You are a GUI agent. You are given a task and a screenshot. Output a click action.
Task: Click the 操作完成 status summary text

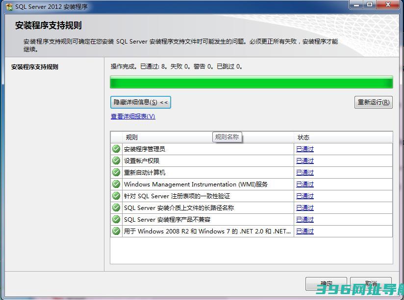coord(177,67)
